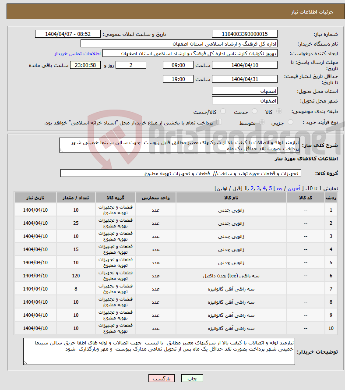The width and height of the screenshot is (345, 390).
Task: Click the unit عدد cell in row 5
Action: [155, 262]
